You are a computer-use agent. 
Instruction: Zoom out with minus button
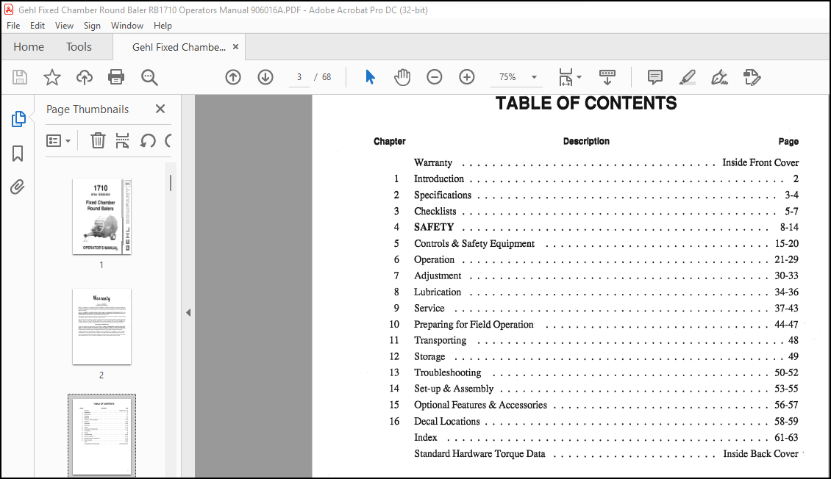435,77
